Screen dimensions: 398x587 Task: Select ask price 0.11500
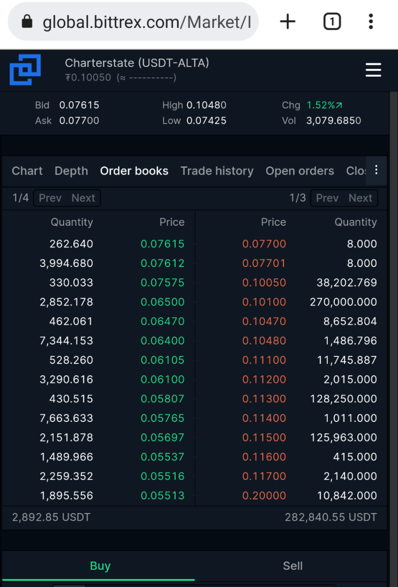[264, 437]
